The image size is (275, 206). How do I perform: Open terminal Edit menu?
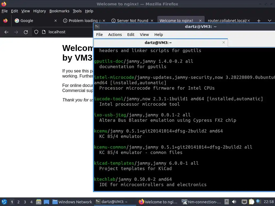point(131,35)
